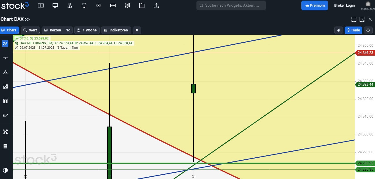
Task: Open the Broker Login link
Action: pos(344,5)
